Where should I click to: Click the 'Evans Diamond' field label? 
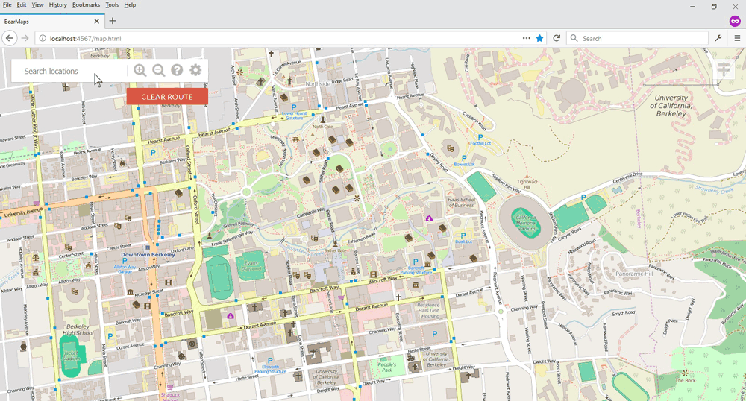[x=251, y=265]
